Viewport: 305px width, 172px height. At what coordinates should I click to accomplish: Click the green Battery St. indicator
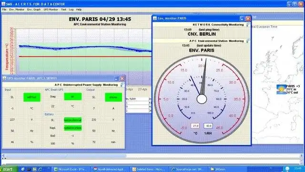click(x=73, y=120)
